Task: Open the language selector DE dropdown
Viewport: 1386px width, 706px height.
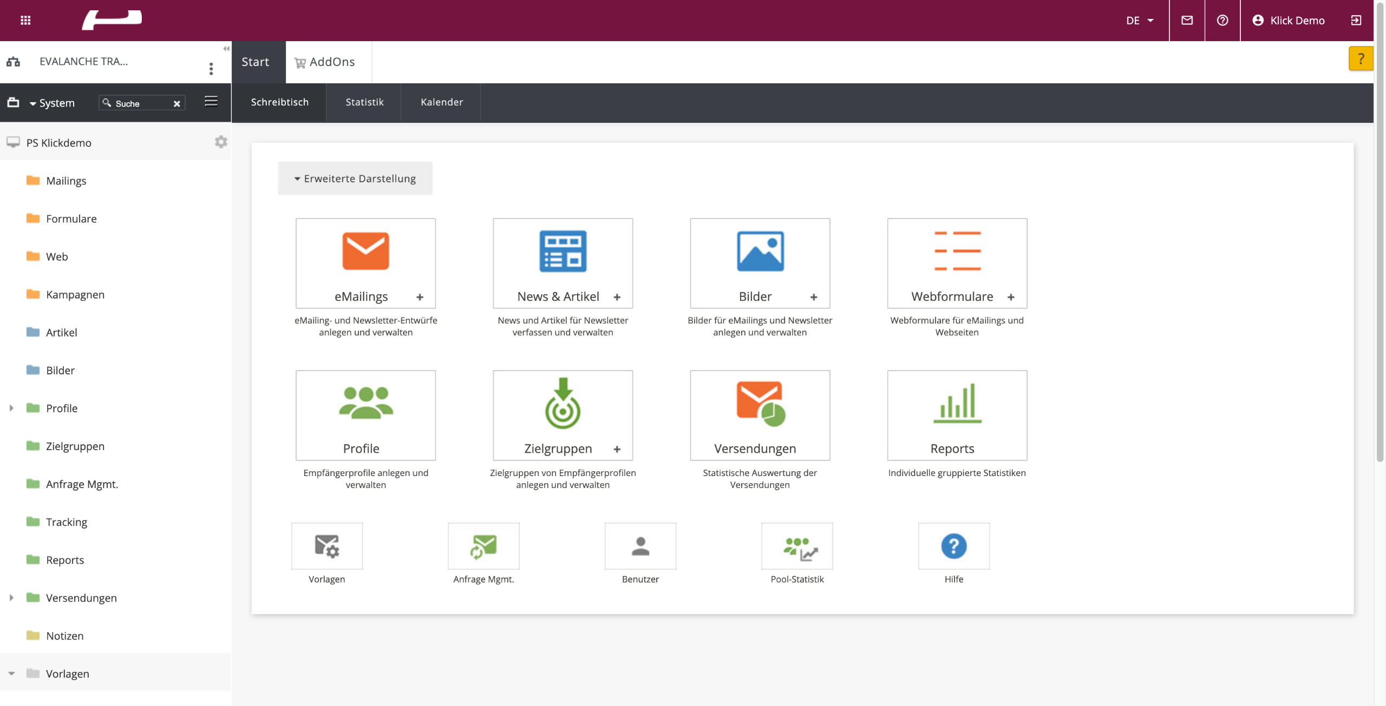Action: coord(1140,21)
